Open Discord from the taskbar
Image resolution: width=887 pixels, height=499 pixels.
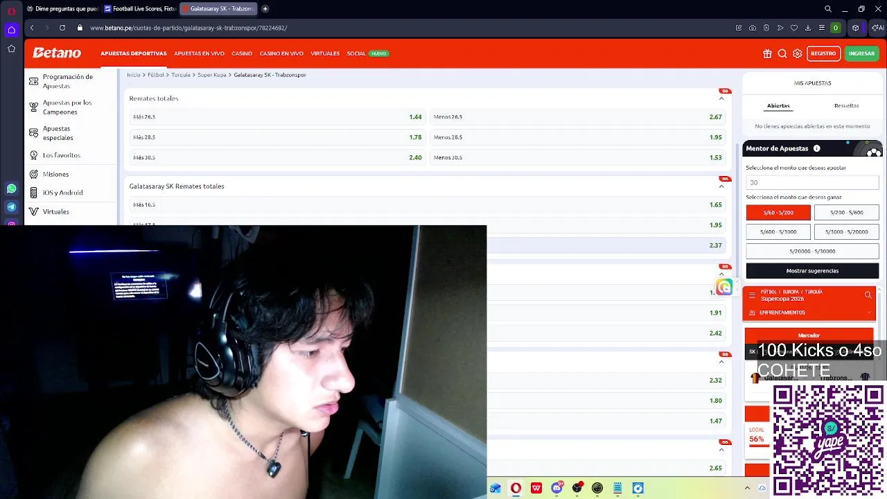click(x=556, y=488)
